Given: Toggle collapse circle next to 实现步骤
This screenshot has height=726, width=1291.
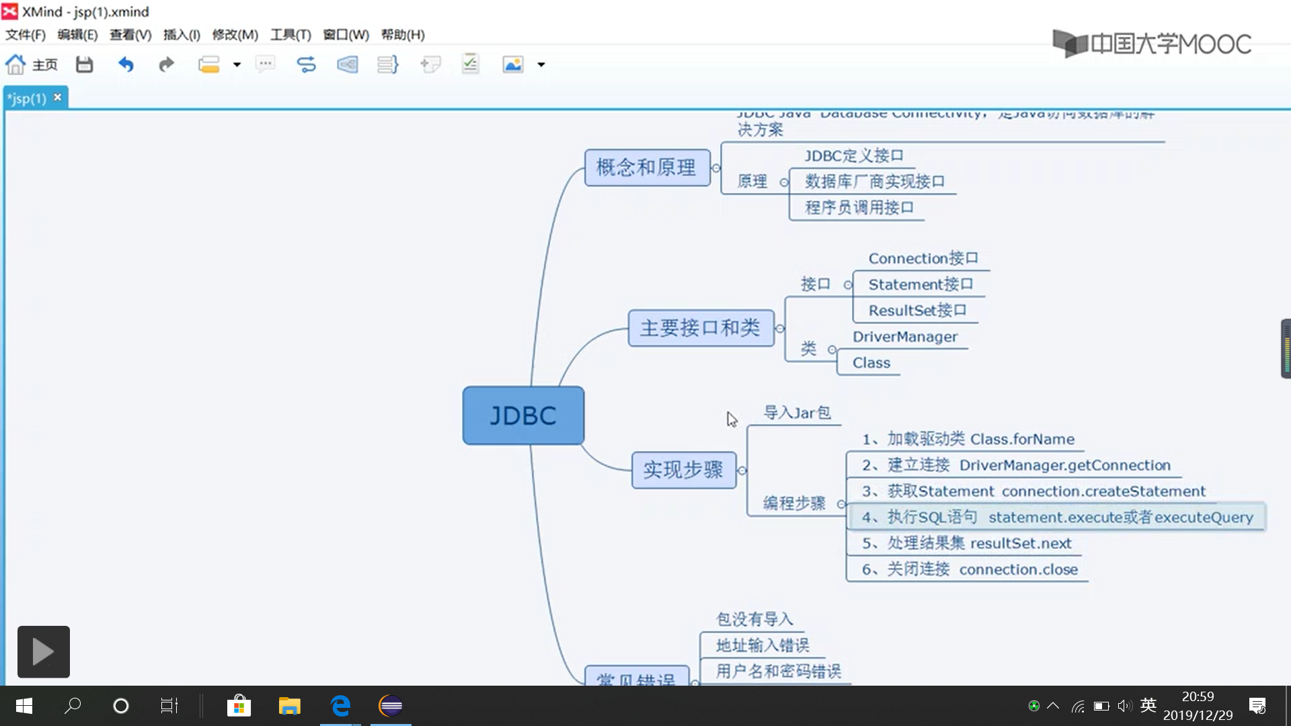Looking at the screenshot, I should coord(742,471).
